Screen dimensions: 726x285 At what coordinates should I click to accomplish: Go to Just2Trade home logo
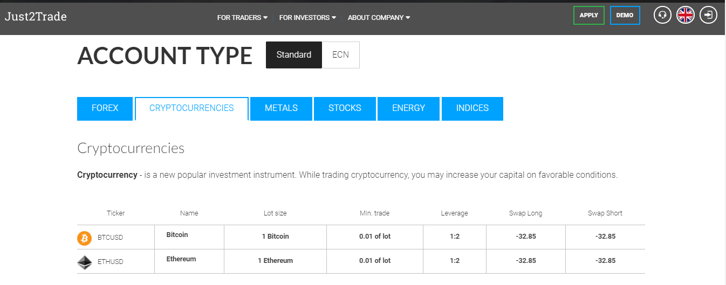tap(36, 17)
